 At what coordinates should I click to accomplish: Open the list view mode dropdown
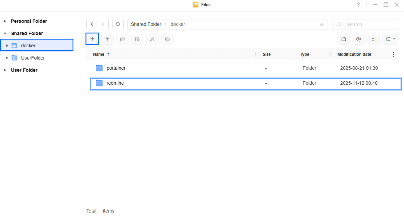390,39
